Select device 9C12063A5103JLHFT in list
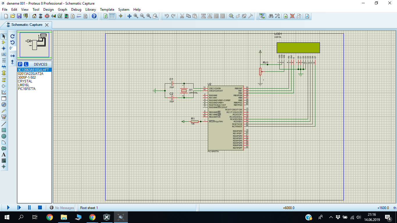 (x=34, y=70)
